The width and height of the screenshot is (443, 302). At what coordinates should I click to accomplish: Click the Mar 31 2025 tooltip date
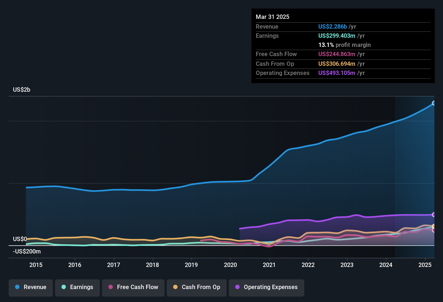(272, 17)
